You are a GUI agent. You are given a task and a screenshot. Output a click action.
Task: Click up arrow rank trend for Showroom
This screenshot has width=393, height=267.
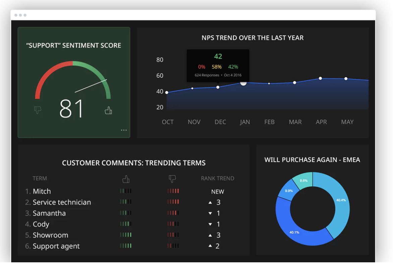210,235
